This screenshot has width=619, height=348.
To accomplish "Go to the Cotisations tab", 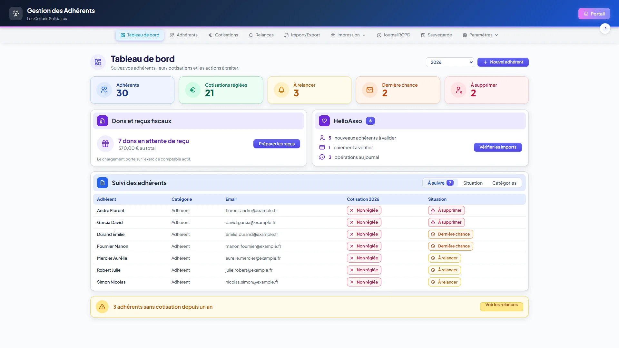I will [223, 35].
